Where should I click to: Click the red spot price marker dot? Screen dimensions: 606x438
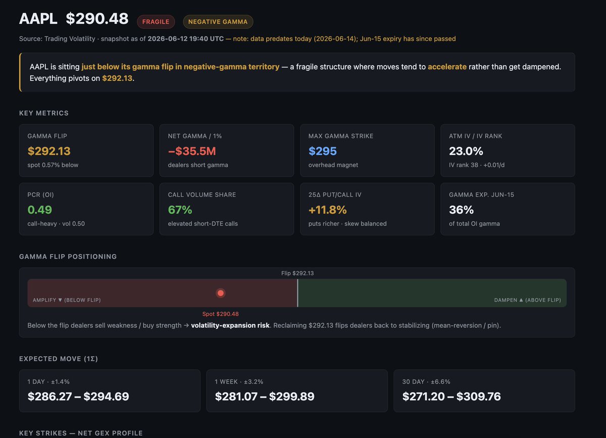(221, 293)
